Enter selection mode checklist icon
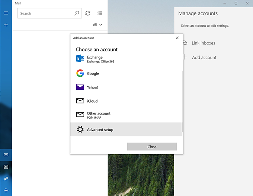Viewport: 253px width, 196px height. tap(100, 13)
